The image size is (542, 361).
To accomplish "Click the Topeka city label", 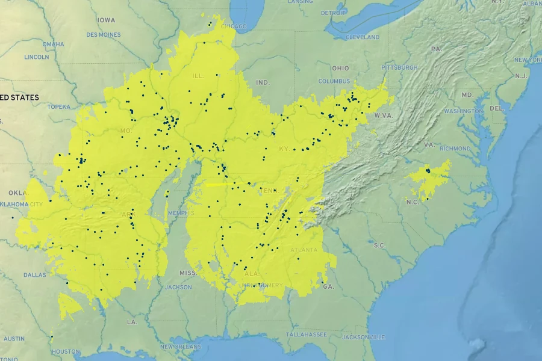I will coord(59,106).
